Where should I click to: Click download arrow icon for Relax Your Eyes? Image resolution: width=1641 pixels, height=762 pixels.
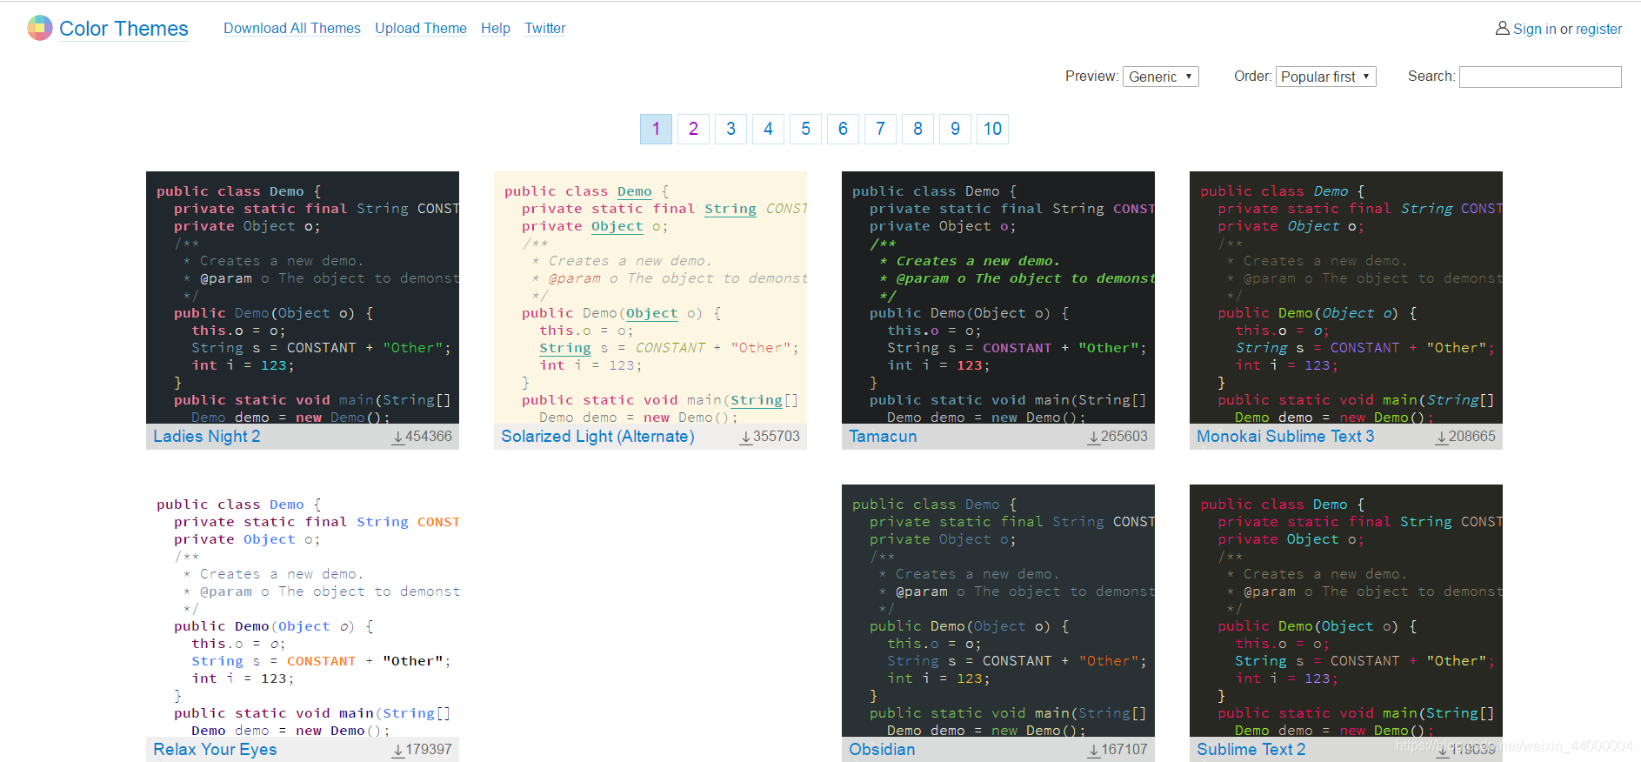[398, 751]
